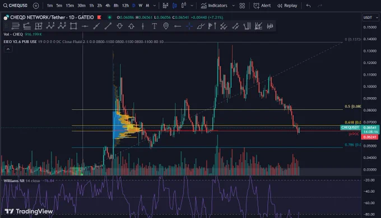The image size is (381, 218).
Task: Select the Pitchfork tool
Action: 247,26
